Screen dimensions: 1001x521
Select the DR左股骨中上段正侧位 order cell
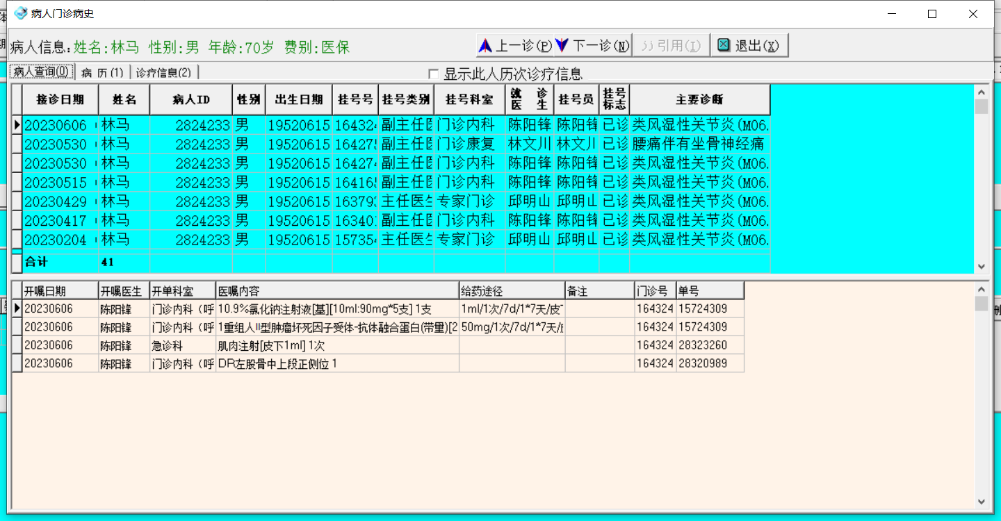(x=338, y=363)
